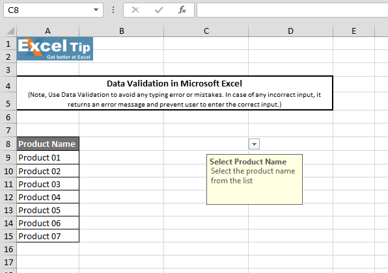This screenshot has width=388, height=273.
Task: Select the cell containing Product 07
Action: pos(48,236)
